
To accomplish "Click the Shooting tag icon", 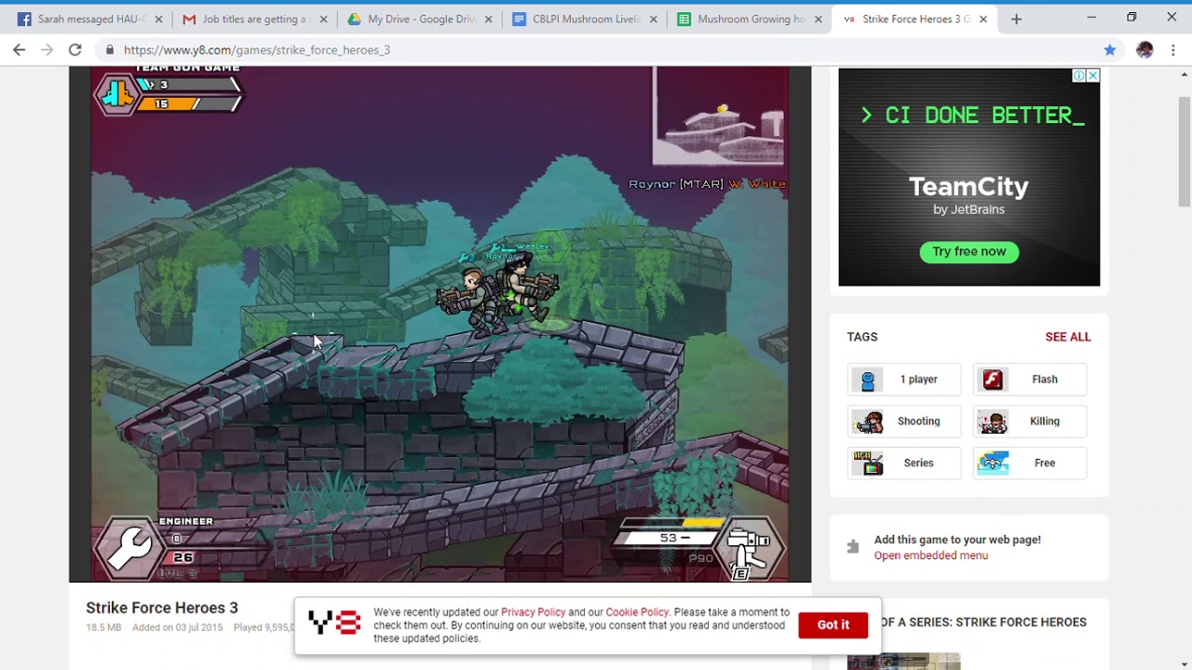I will click(x=868, y=422).
